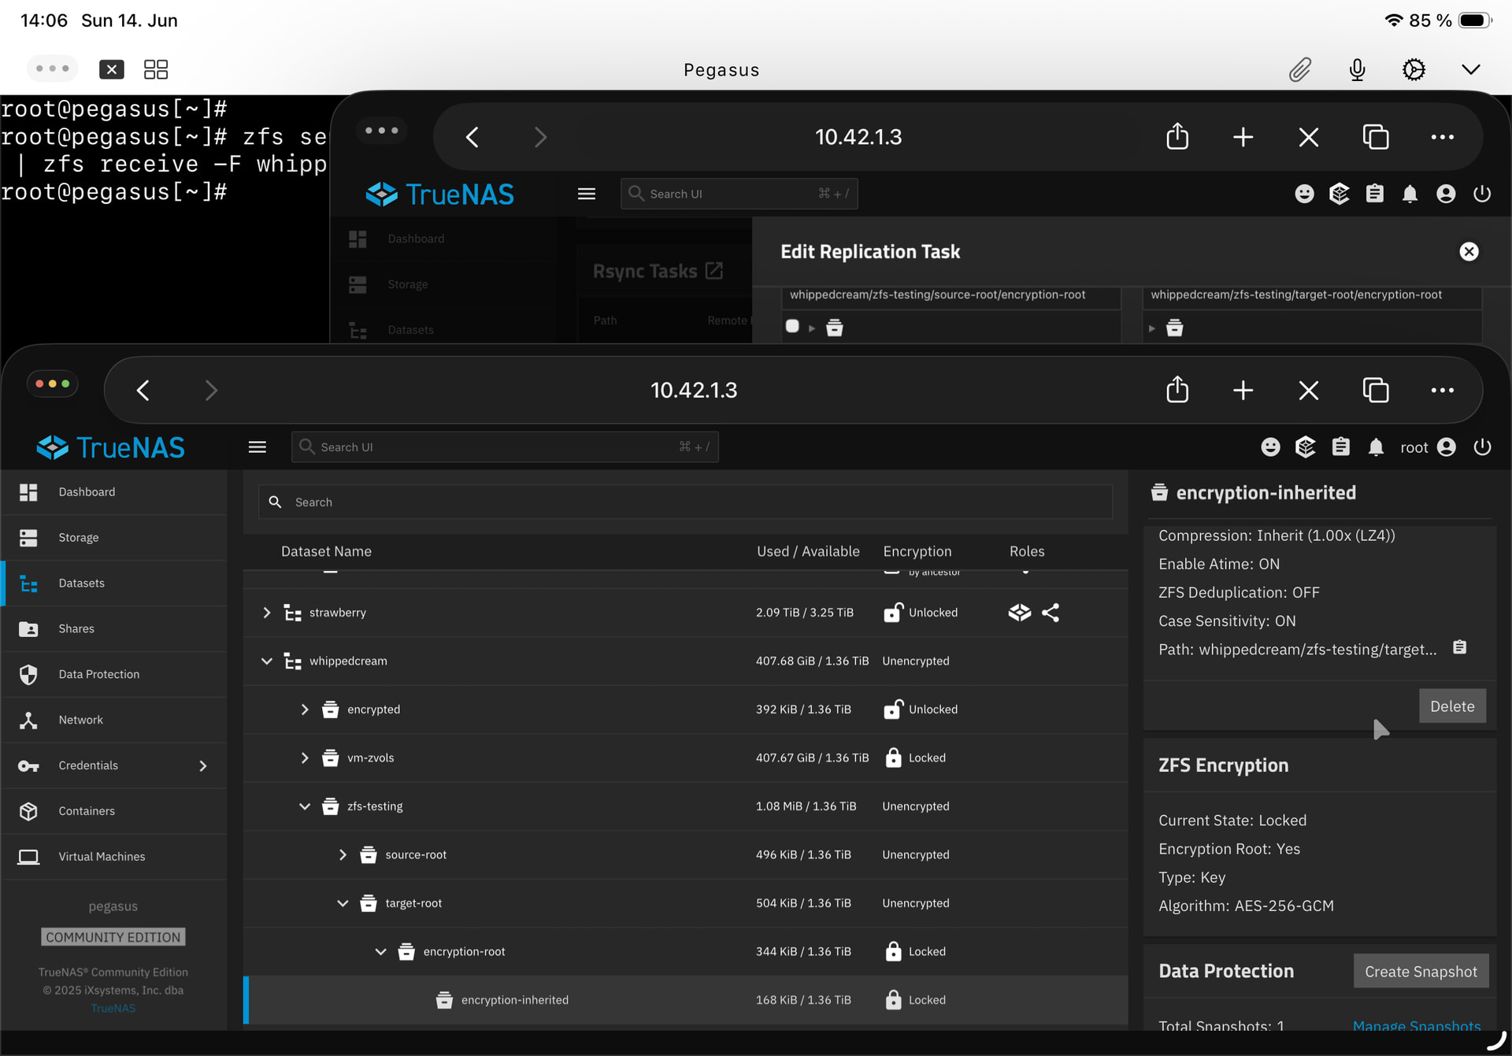Viewport: 1512px width, 1056px height.
Task: Click the Delete button for encryption-inherited
Action: click(x=1452, y=706)
